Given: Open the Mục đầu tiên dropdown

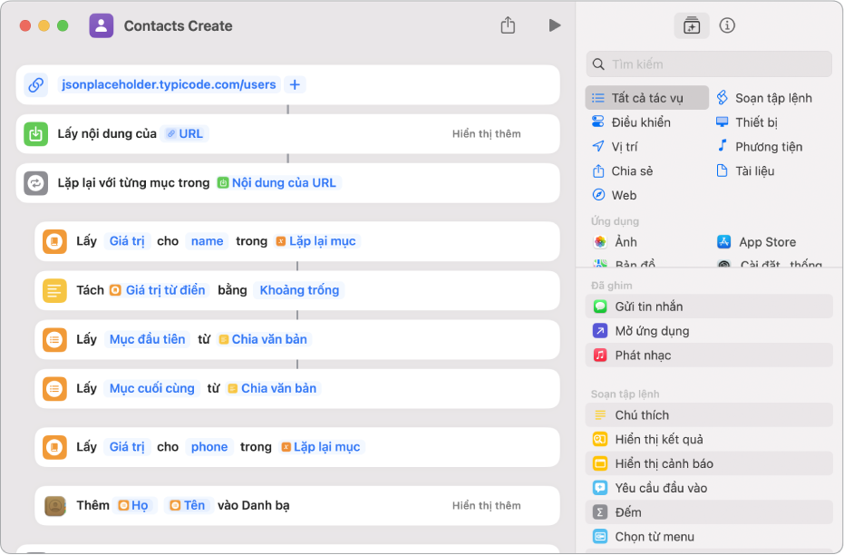Looking at the screenshot, I should [147, 340].
